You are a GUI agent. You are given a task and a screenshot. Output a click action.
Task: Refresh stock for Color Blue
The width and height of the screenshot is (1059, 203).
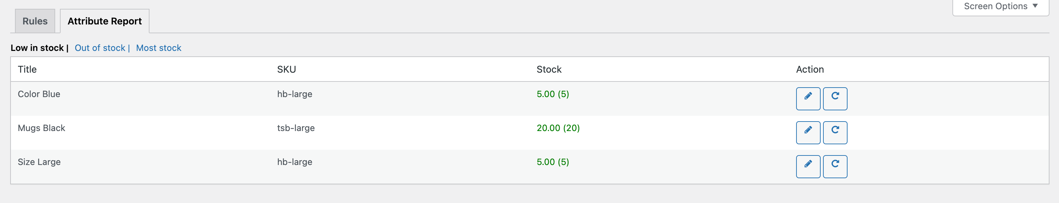835,98
